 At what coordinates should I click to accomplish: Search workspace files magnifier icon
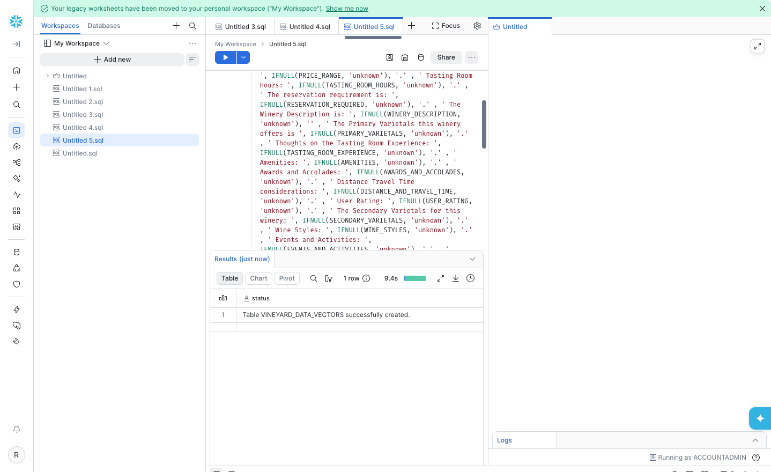point(192,26)
